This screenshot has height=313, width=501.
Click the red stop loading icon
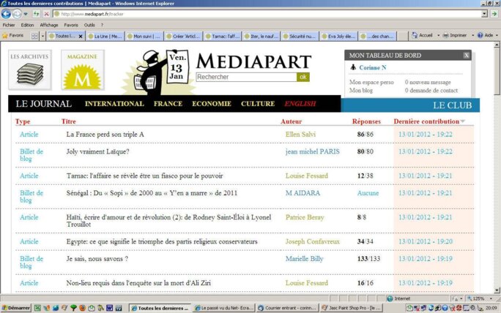47,14
